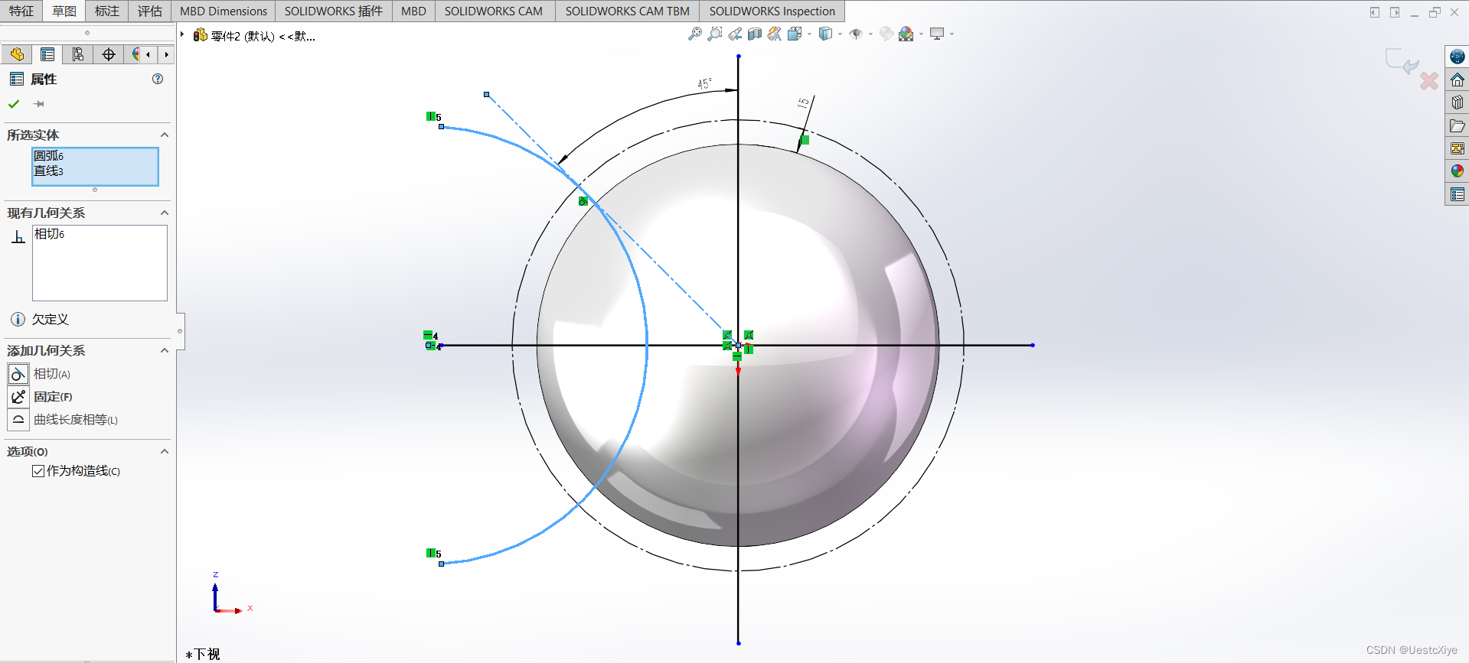
Task: Select 相切6 in existing relations list
Action: [x=50, y=234]
